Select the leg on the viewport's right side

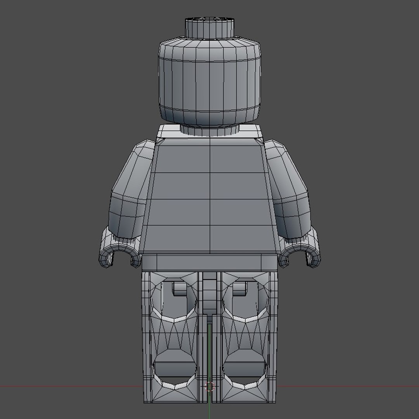(x=244, y=337)
